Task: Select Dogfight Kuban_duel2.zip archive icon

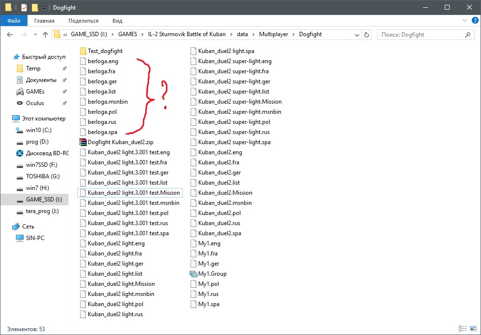Action: (83, 142)
